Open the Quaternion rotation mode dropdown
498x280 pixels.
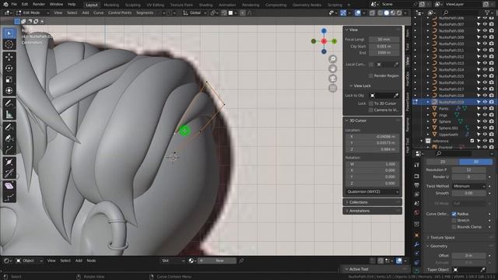click(x=372, y=192)
